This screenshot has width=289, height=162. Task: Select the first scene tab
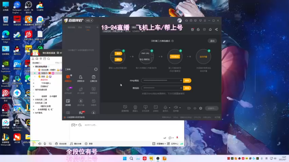pyautogui.click(x=71, y=27)
